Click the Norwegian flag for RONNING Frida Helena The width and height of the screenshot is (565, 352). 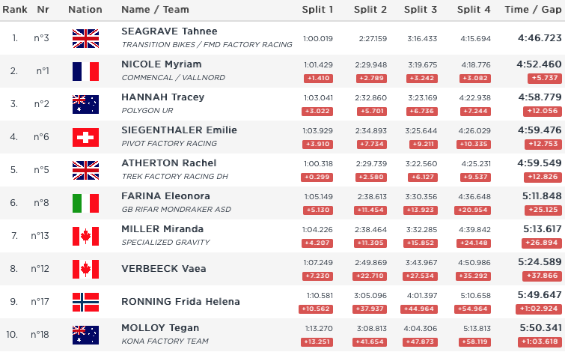[x=85, y=302]
